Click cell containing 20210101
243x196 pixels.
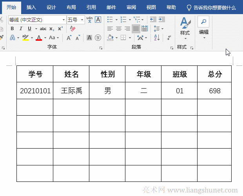click(x=35, y=91)
